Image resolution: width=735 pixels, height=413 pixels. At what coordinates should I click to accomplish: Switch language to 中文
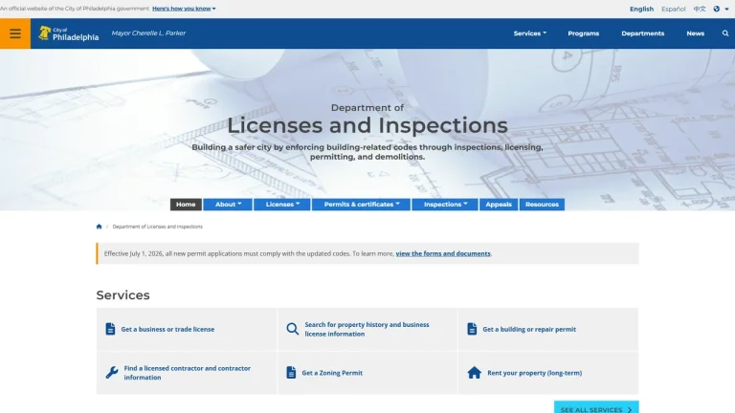tap(700, 9)
